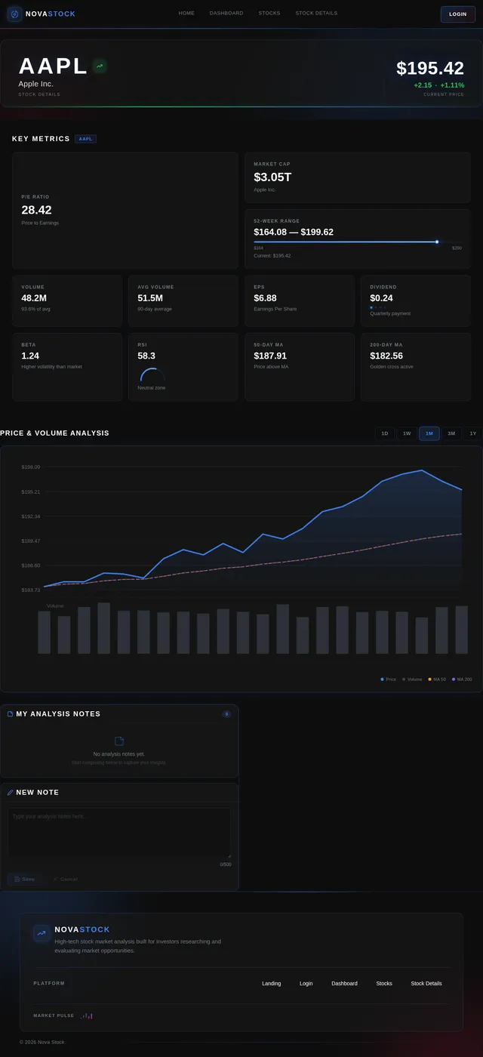
Task: Click the $198.00 chart axis label
Action: [x=31, y=467]
